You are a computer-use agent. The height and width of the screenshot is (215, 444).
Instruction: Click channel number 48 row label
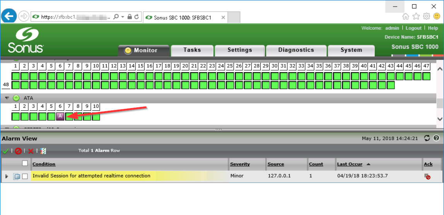pos(6,85)
